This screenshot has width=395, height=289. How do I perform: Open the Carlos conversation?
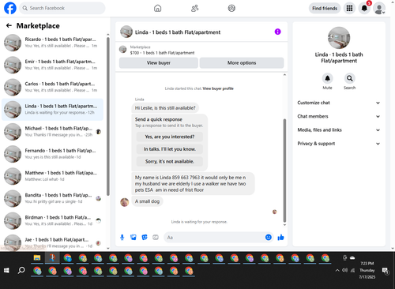pos(52,87)
